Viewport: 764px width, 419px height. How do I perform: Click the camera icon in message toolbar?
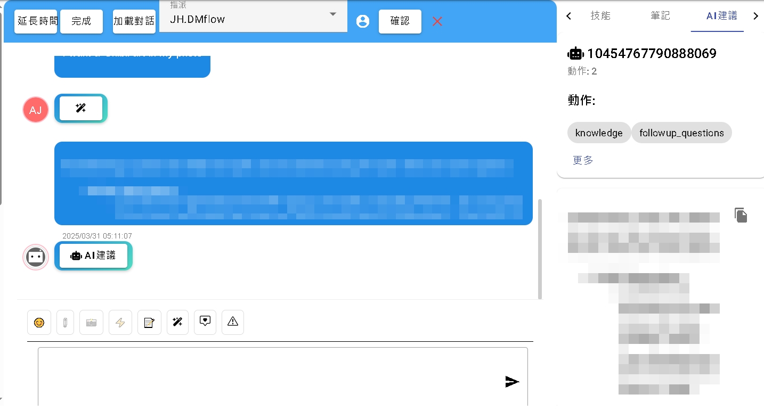click(91, 322)
